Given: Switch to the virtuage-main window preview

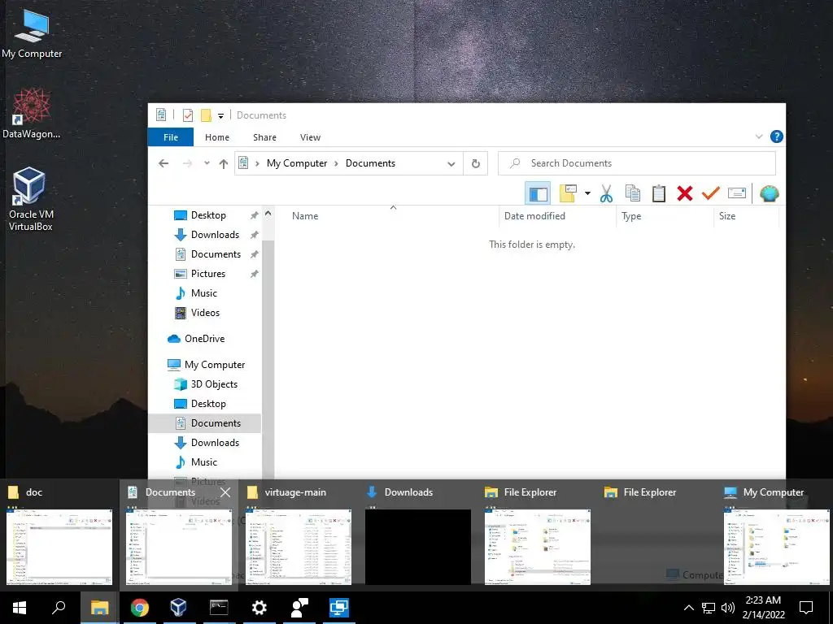Looking at the screenshot, I should coord(298,547).
